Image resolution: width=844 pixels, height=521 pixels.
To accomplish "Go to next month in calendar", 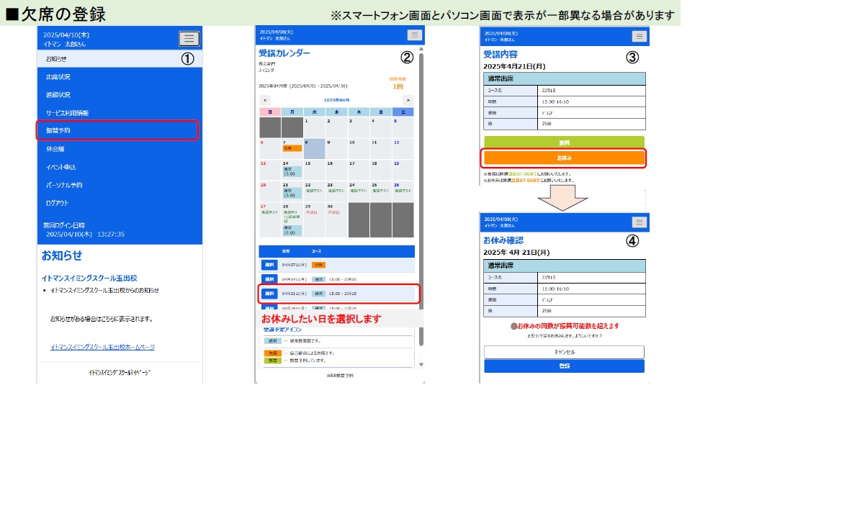I will tap(408, 100).
